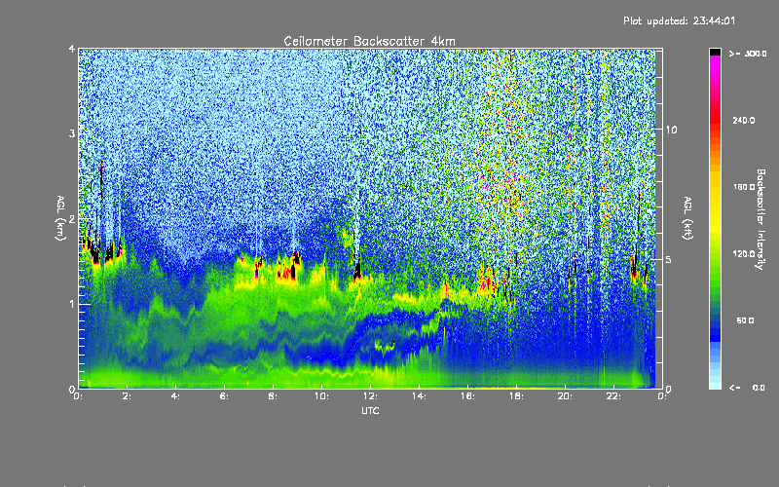Click the magenta band of the colorbar
Screen dimensions: 779x487
coord(715,64)
